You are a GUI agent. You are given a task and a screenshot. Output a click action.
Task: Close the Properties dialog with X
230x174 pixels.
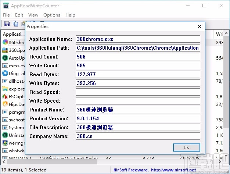coord(200,26)
